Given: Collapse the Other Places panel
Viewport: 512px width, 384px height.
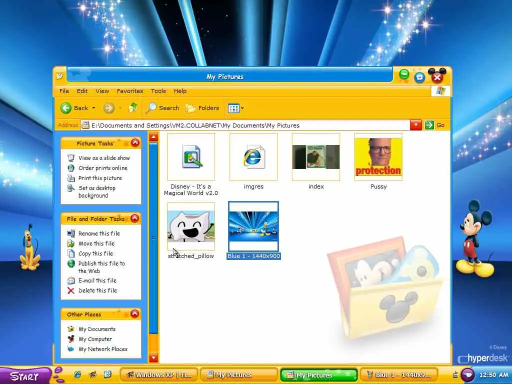Looking at the screenshot, I should pyautogui.click(x=134, y=313).
